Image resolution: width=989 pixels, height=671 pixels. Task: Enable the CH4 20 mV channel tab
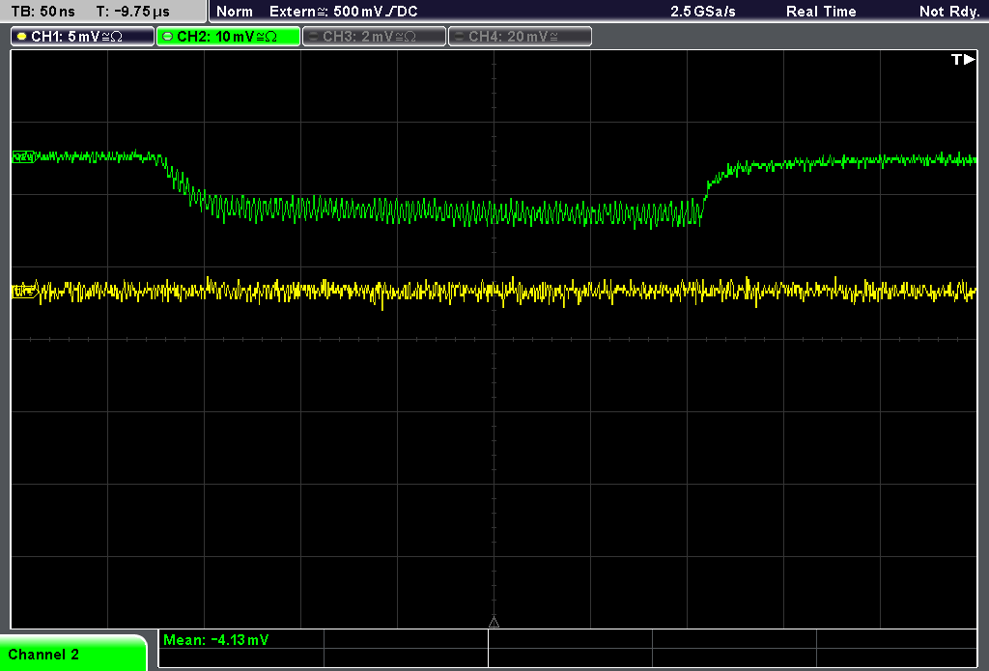[520, 37]
